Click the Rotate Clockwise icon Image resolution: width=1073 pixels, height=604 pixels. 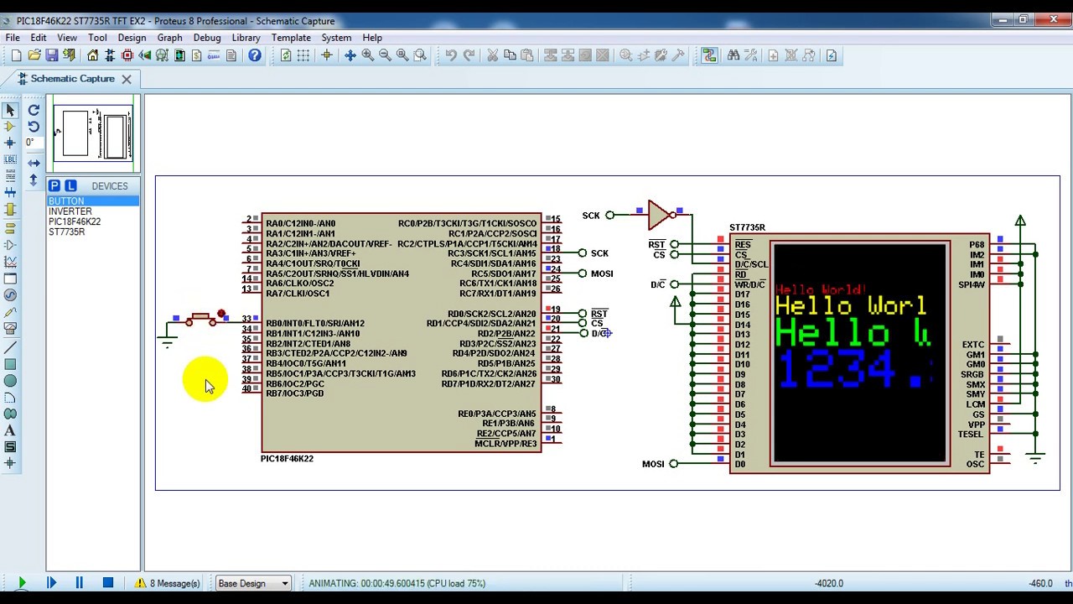tap(34, 110)
